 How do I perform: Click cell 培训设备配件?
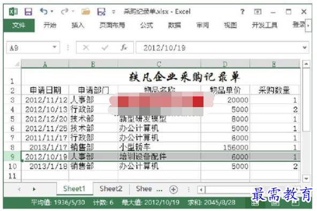[160, 156]
